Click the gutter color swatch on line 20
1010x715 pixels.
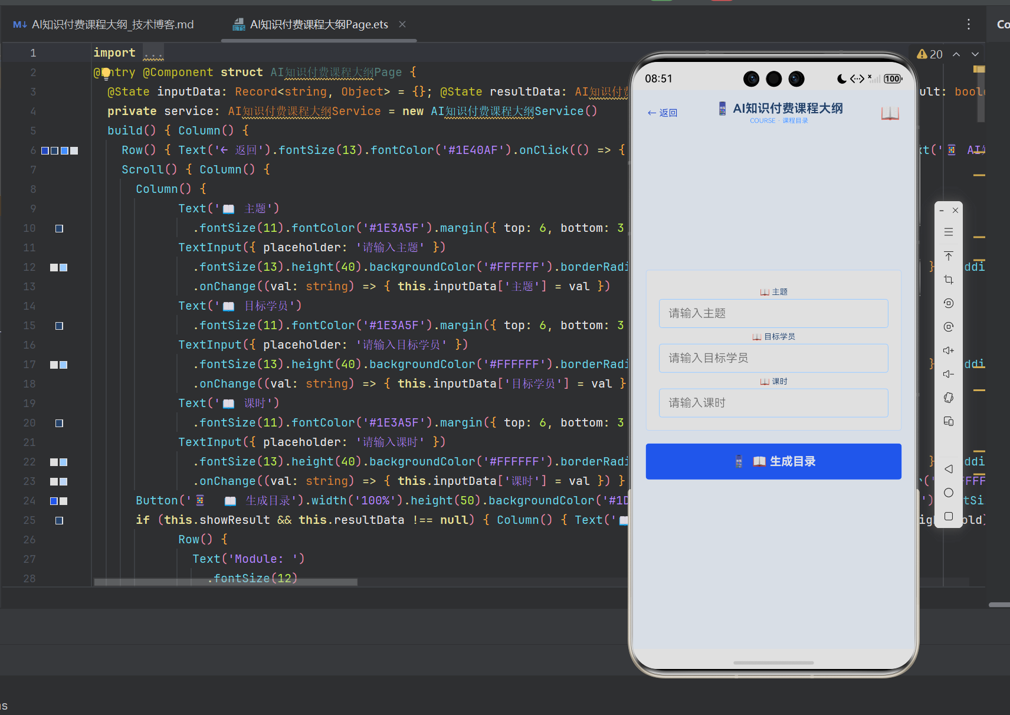(59, 423)
